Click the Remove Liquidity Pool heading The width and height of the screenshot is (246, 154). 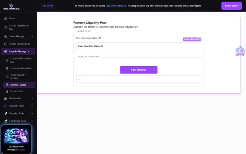(90, 23)
